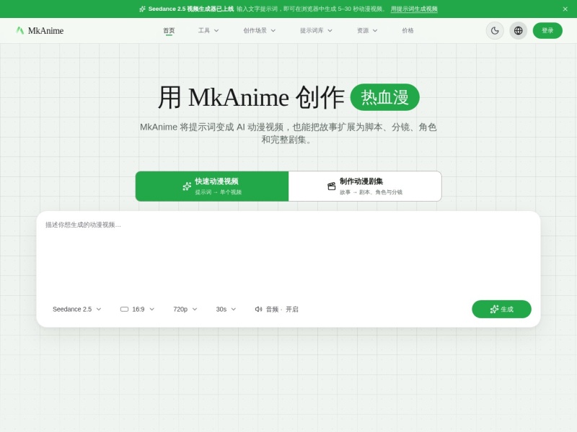Click the clapperboard icon on 制作动漫剧集 tab
This screenshot has height=432, width=577.
coord(332,186)
